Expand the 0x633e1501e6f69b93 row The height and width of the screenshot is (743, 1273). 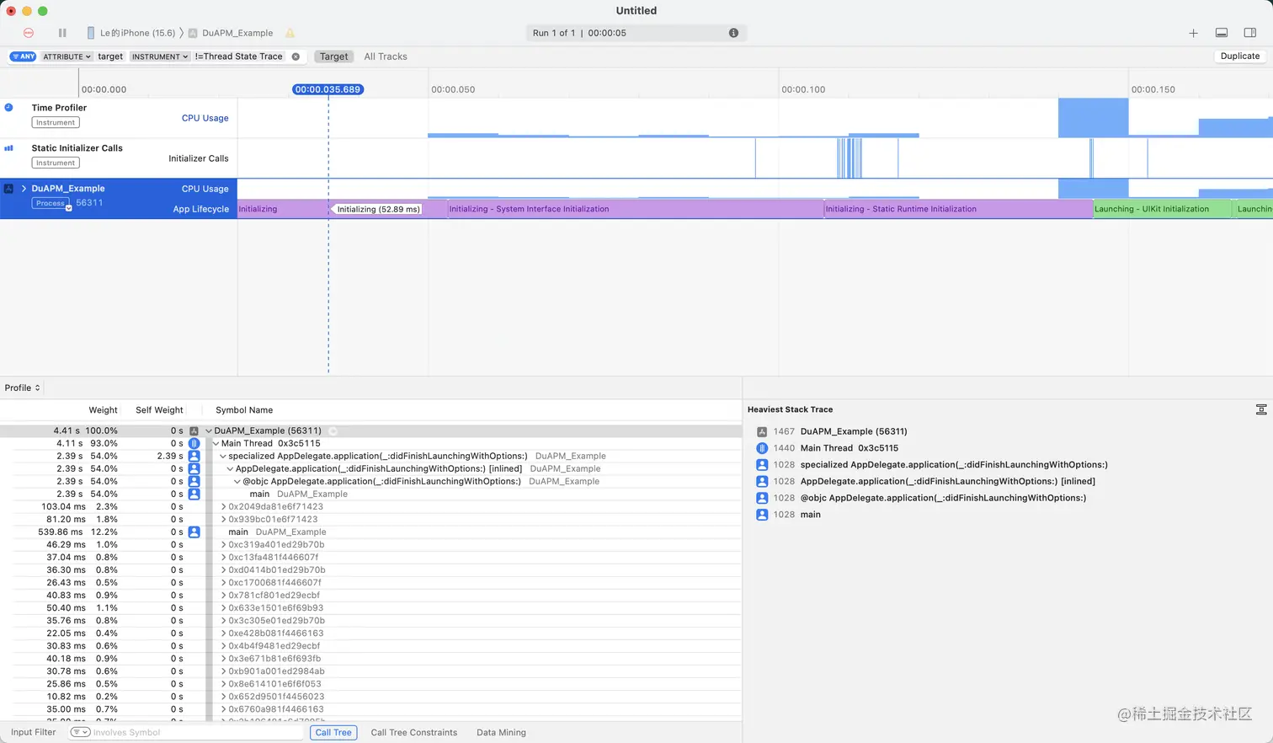pos(223,607)
